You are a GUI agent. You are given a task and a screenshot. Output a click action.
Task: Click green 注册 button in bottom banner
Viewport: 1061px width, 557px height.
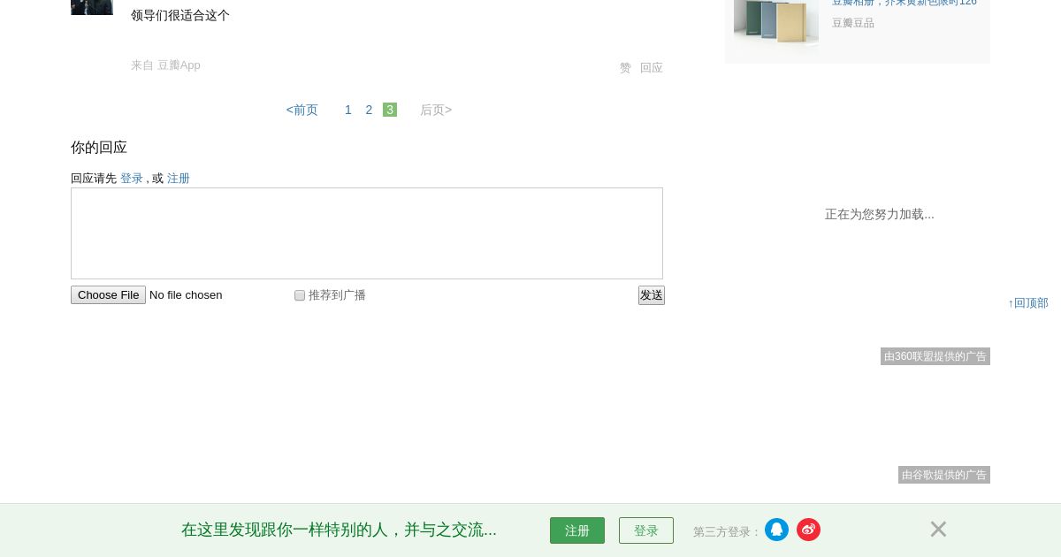tap(577, 530)
